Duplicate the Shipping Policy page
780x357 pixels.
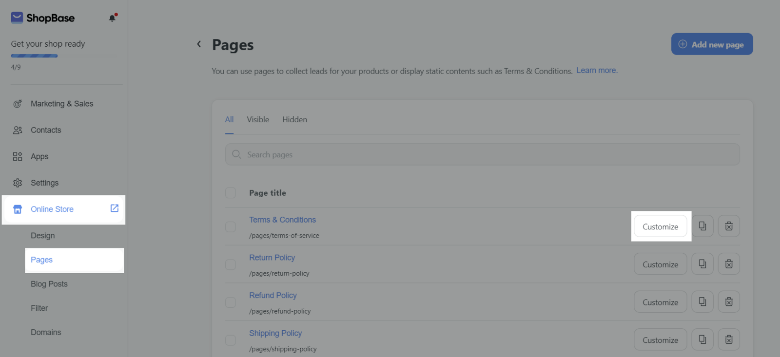click(702, 339)
